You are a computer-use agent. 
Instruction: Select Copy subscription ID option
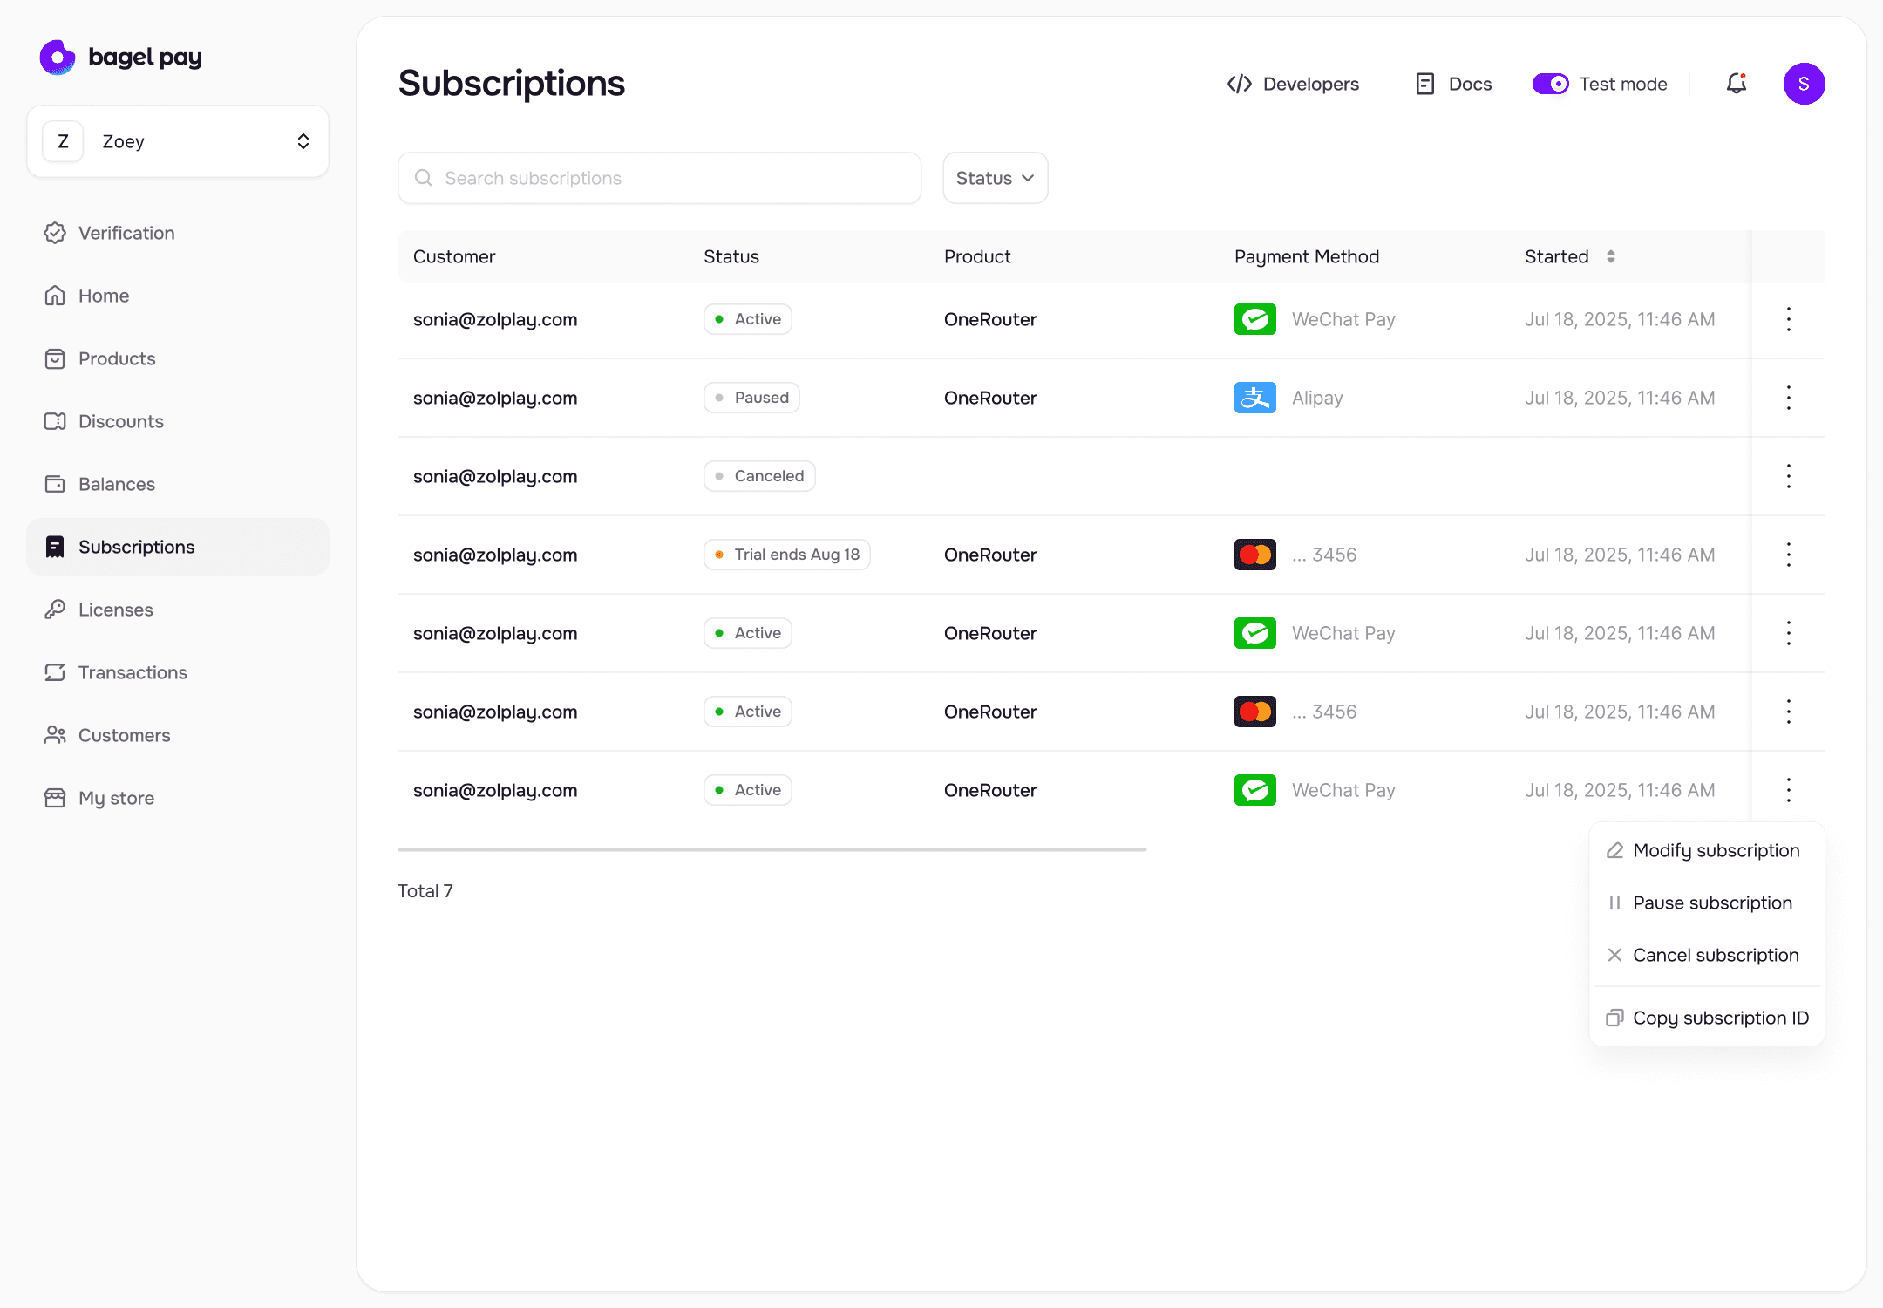(1720, 1018)
